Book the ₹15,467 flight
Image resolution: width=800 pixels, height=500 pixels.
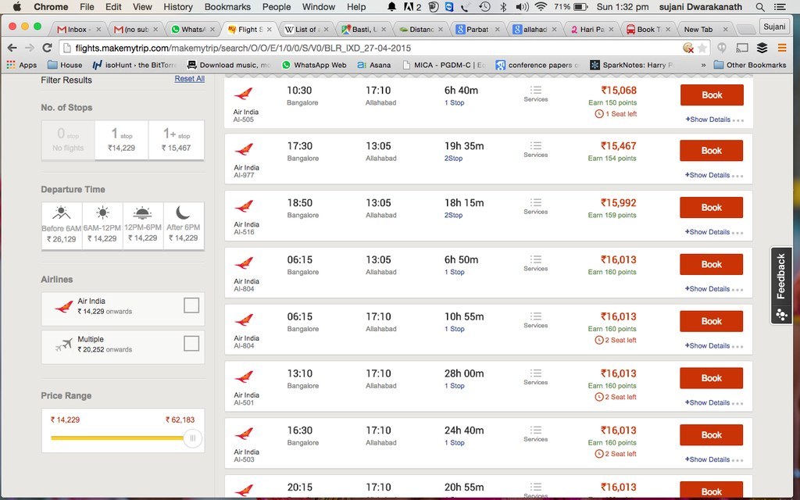click(x=711, y=151)
